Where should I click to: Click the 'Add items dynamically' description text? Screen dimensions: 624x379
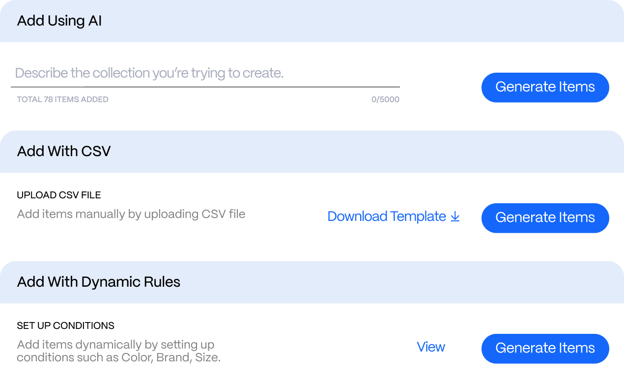pyautogui.click(x=118, y=351)
